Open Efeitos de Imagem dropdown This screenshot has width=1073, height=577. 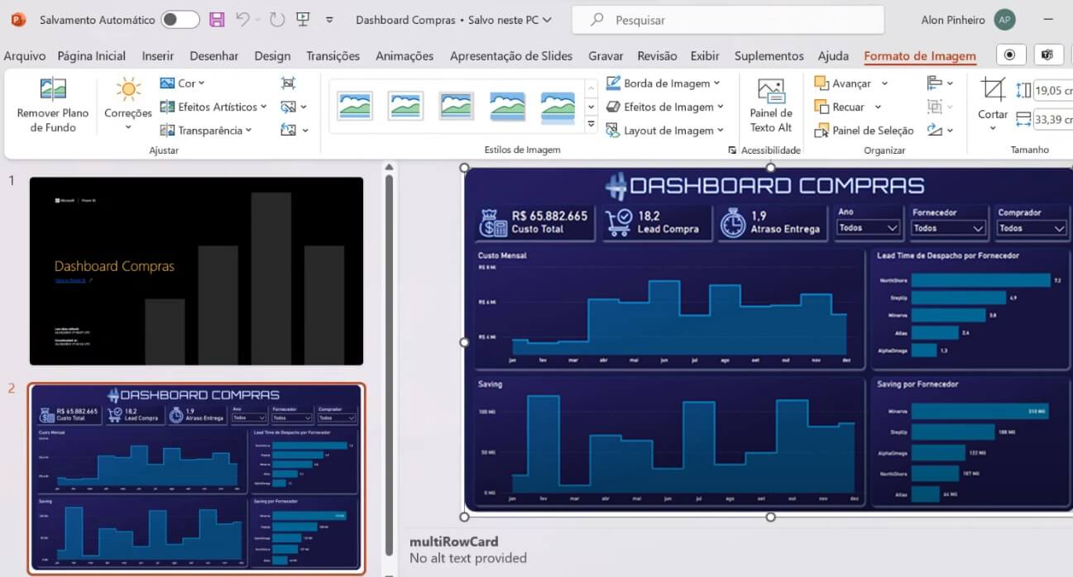[664, 107]
